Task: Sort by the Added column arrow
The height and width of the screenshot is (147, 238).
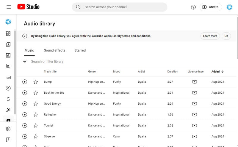Action: [x=222, y=72]
